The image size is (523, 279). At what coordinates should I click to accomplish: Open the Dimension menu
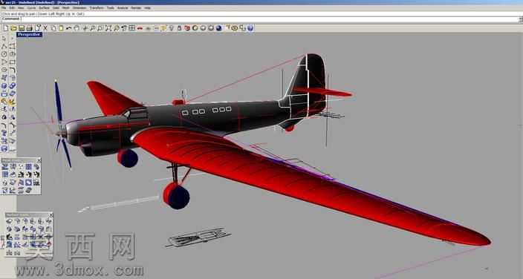pos(79,7)
